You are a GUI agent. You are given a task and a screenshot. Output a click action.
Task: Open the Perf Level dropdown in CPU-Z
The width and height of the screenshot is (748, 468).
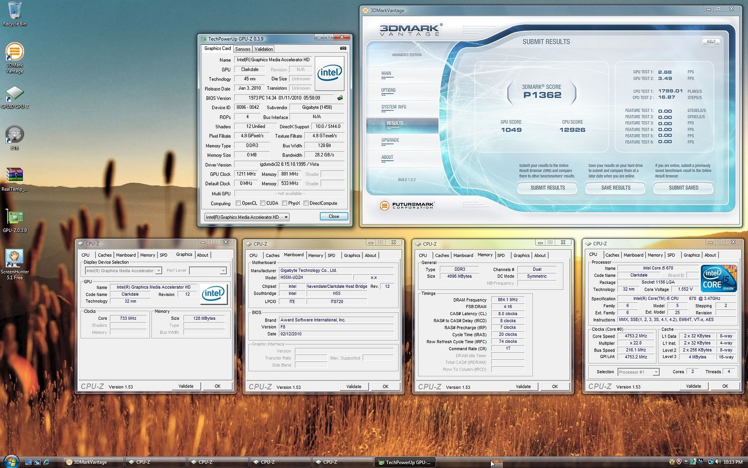(x=208, y=270)
